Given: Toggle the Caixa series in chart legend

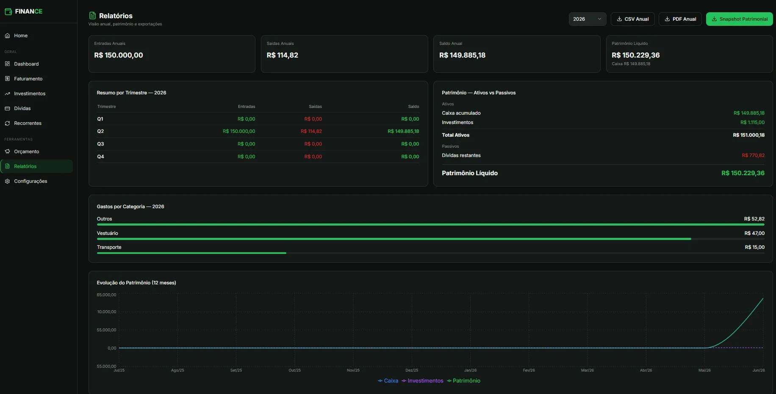Looking at the screenshot, I should pyautogui.click(x=388, y=381).
